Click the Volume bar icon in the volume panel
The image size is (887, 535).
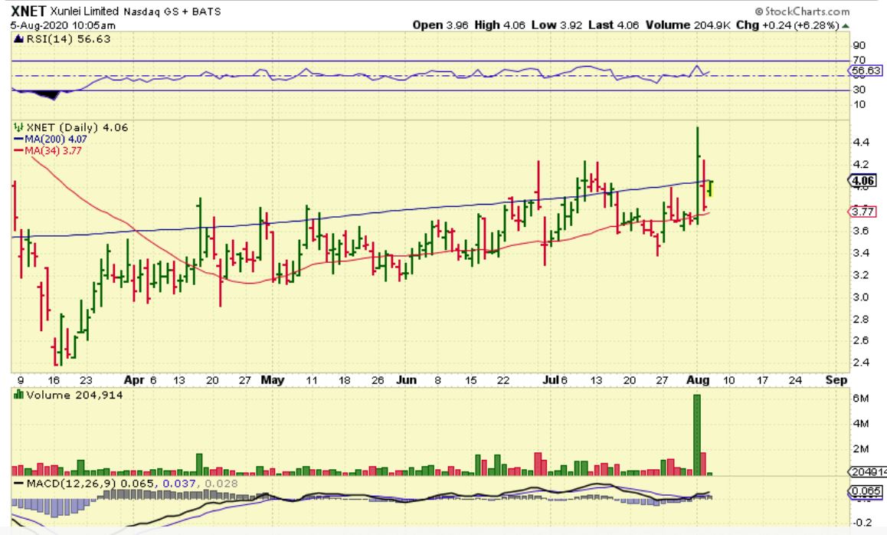(x=19, y=395)
